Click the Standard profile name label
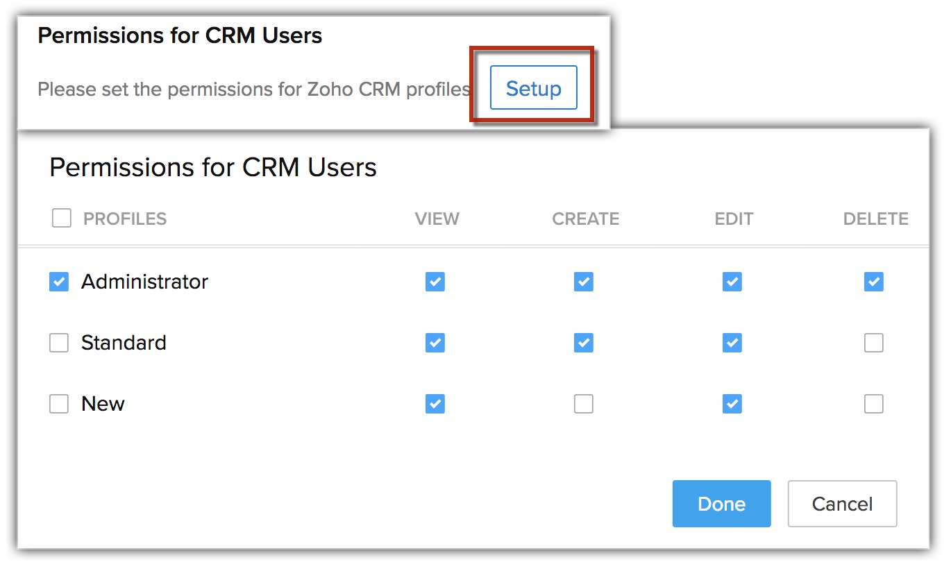 (124, 343)
